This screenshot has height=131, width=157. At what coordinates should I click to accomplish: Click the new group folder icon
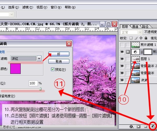[x=145, y=127]
